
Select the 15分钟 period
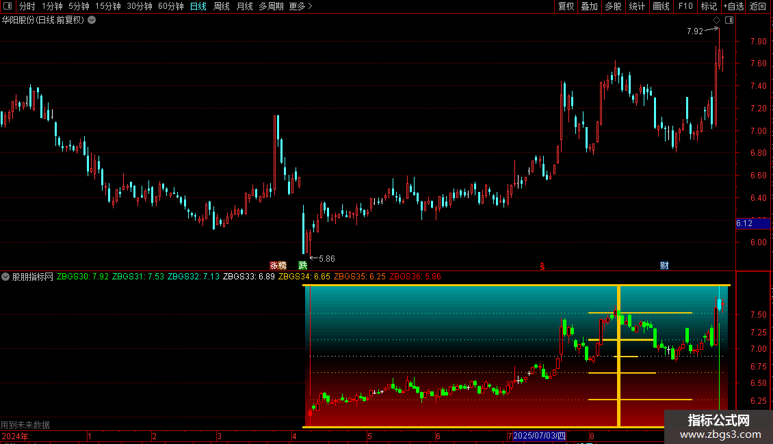pos(107,6)
